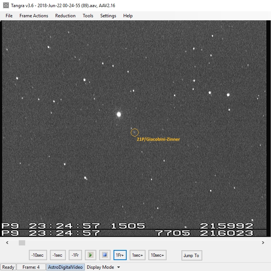The image size is (271, 271).
Task: Click the circled comet 21P marker in the frame
Action: click(135, 133)
